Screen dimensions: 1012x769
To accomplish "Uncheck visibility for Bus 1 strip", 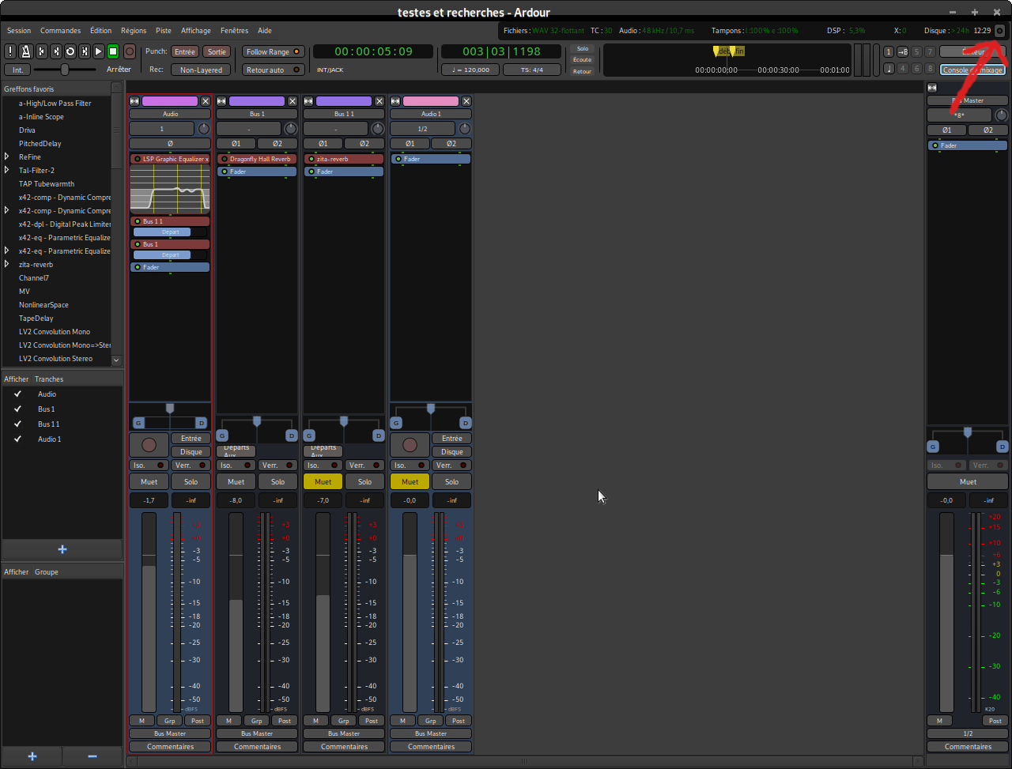I will (17, 409).
